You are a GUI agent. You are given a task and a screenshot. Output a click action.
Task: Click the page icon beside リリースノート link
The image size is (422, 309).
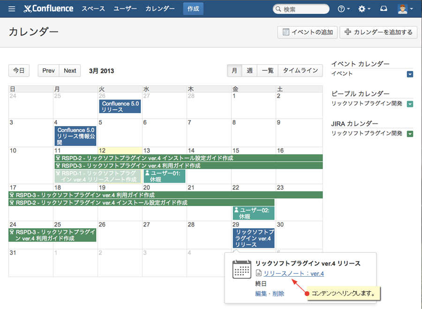pos(258,273)
